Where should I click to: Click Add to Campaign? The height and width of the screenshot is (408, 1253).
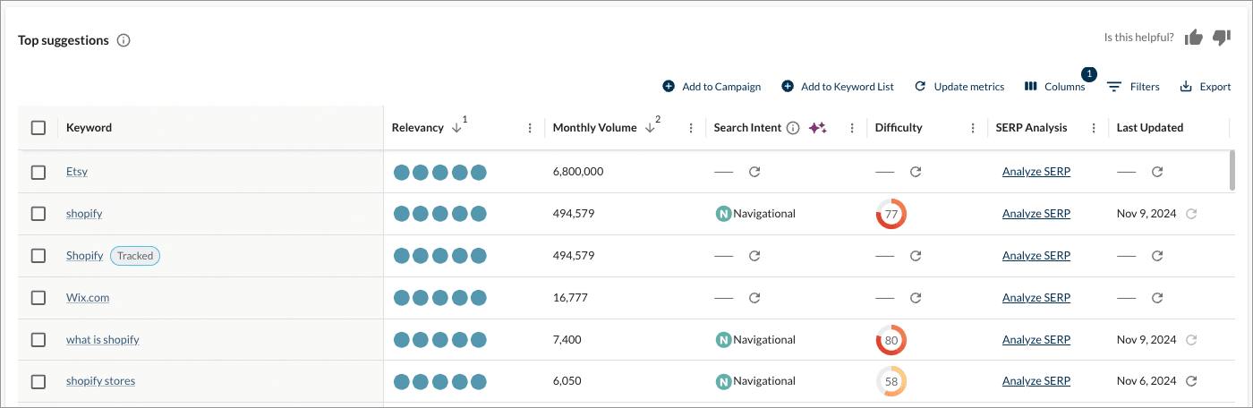click(712, 87)
